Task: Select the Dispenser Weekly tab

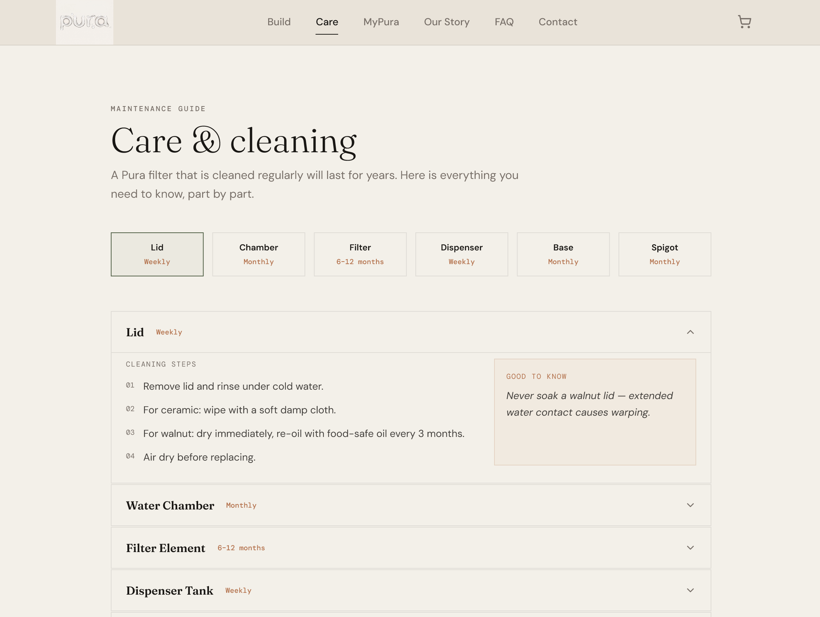Action: coord(462,254)
